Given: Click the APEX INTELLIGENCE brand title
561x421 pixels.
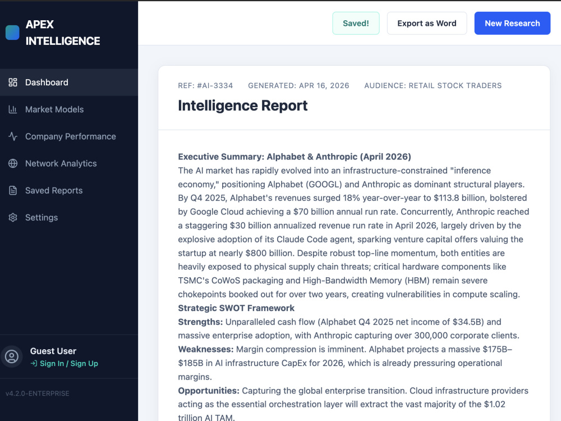Looking at the screenshot, I should pyautogui.click(x=63, y=33).
